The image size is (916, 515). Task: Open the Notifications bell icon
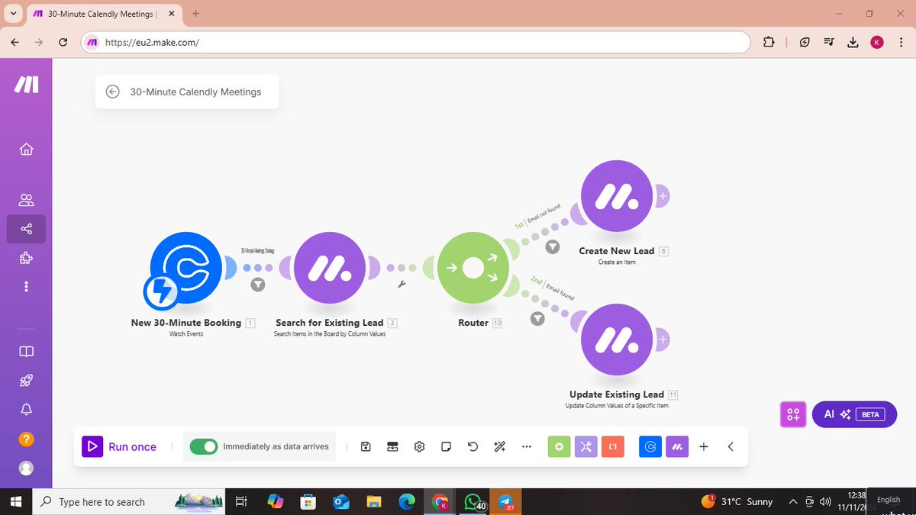click(x=26, y=409)
